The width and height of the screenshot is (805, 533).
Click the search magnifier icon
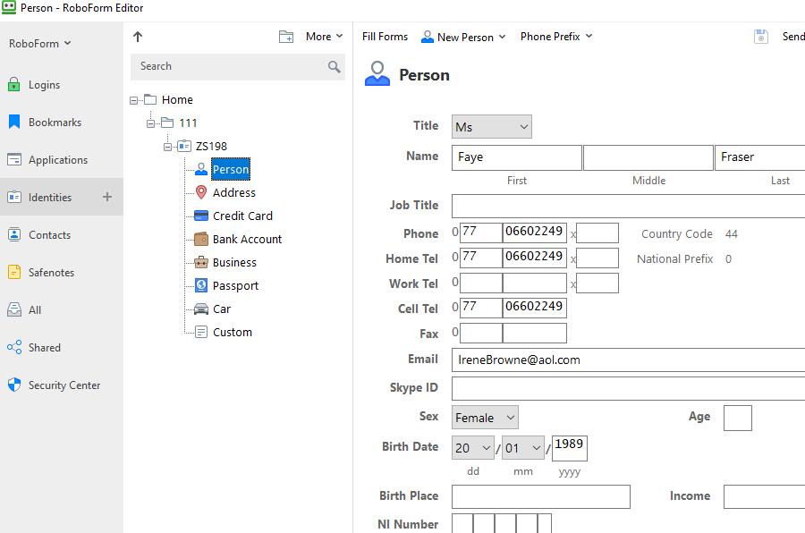pyautogui.click(x=334, y=66)
